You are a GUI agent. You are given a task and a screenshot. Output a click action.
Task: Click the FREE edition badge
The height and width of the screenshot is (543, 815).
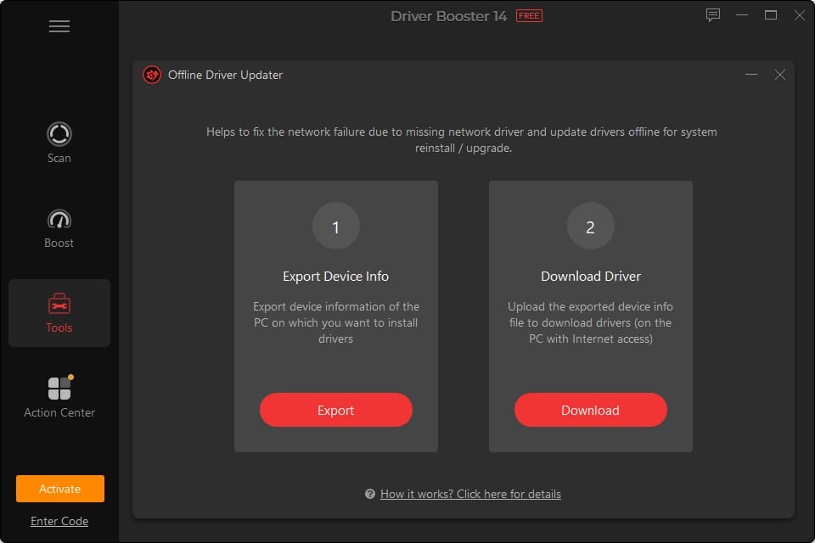tap(529, 15)
